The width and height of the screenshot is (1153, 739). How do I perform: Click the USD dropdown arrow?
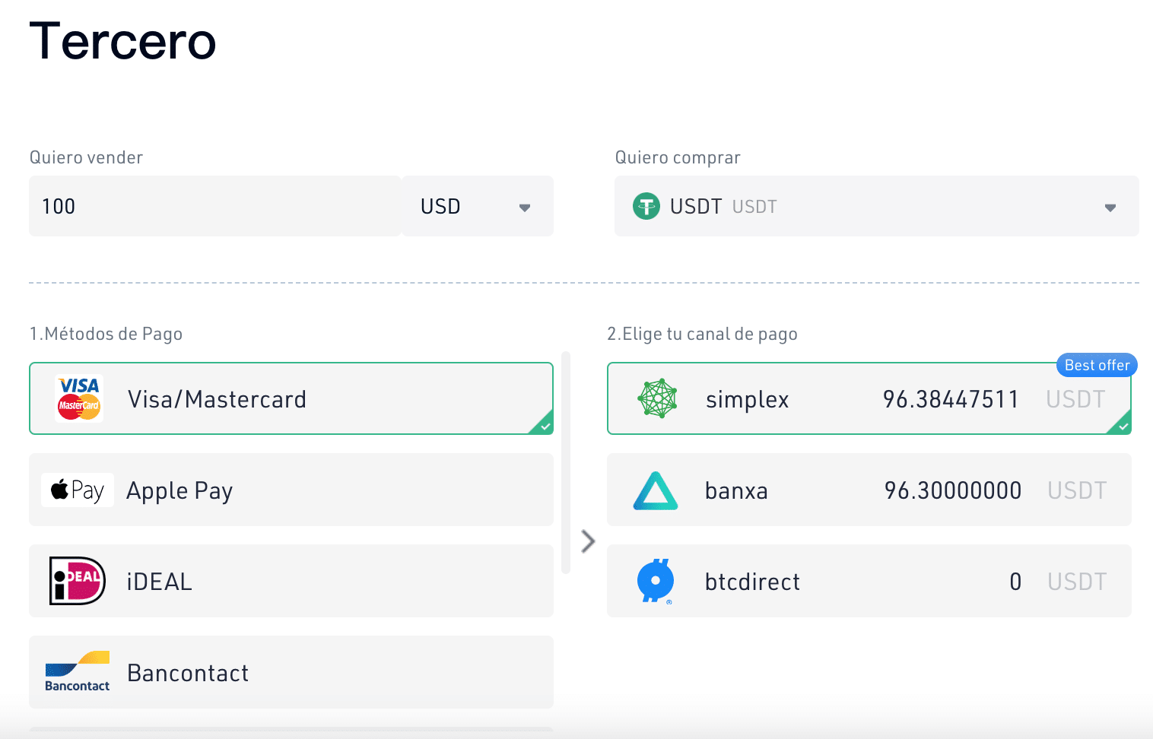pyautogui.click(x=525, y=208)
